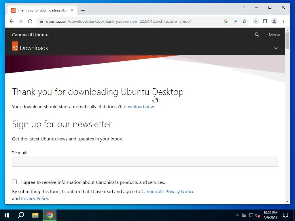Viewport: 295px width, 221px height.
Task: Open the Chrome three-dot menu
Action: tap(283, 21)
